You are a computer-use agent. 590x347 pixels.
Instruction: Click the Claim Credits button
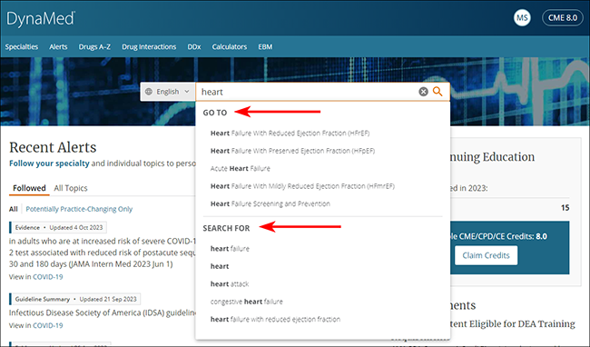coord(486,255)
